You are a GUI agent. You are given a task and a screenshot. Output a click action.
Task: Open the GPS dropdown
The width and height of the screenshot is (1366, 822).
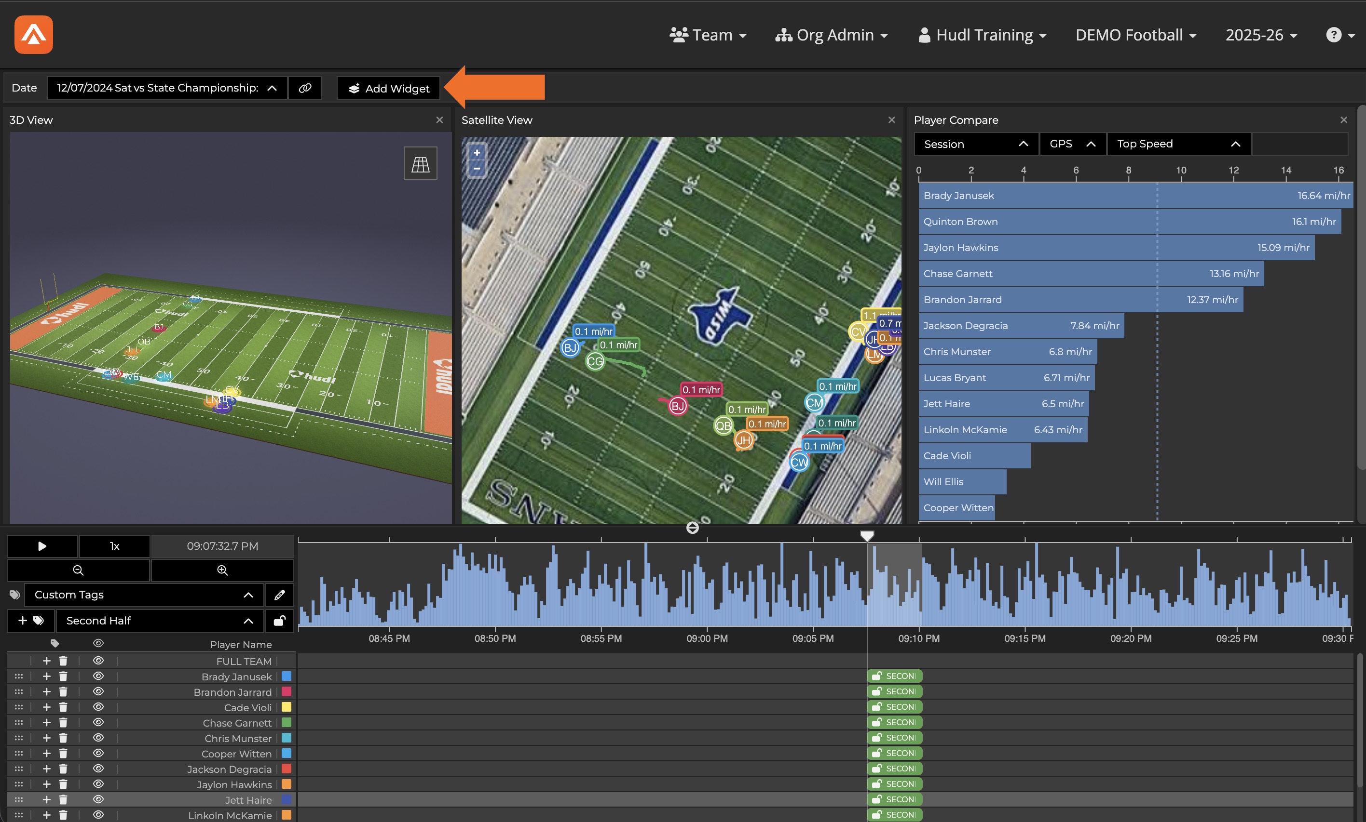pyautogui.click(x=1072, y=144)
